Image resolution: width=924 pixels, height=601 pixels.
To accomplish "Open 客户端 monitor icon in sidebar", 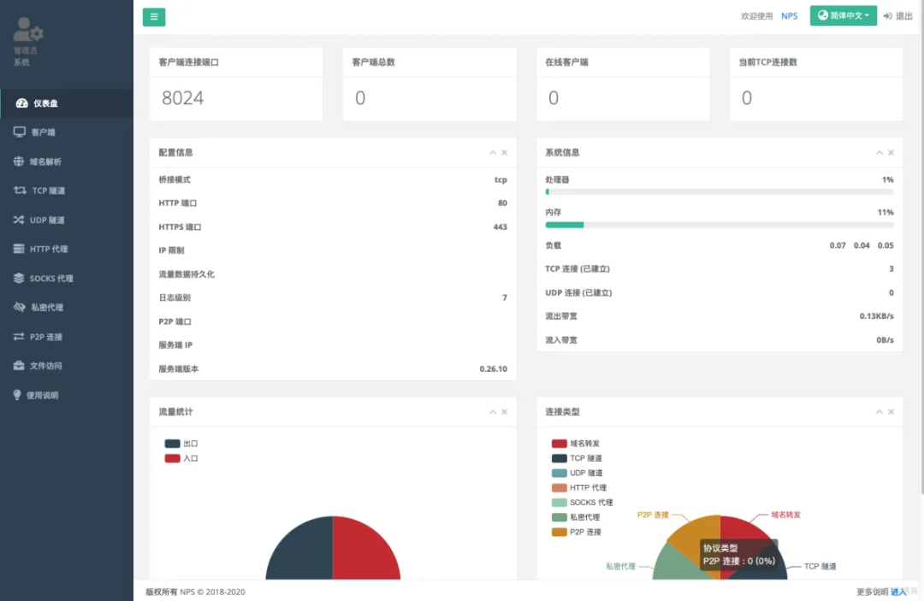I will click(20, 132).
